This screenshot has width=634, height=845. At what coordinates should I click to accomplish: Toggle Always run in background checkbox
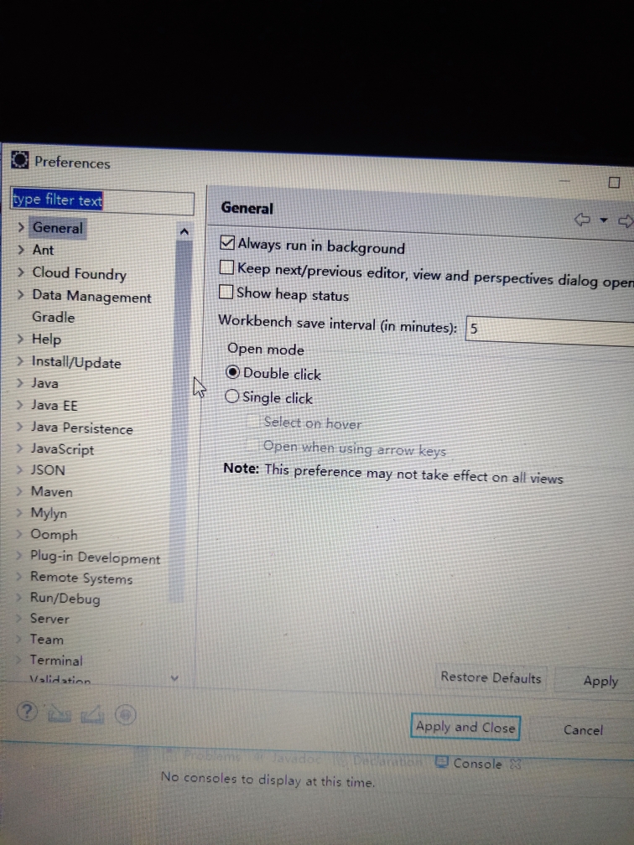(x=227, y=243)
